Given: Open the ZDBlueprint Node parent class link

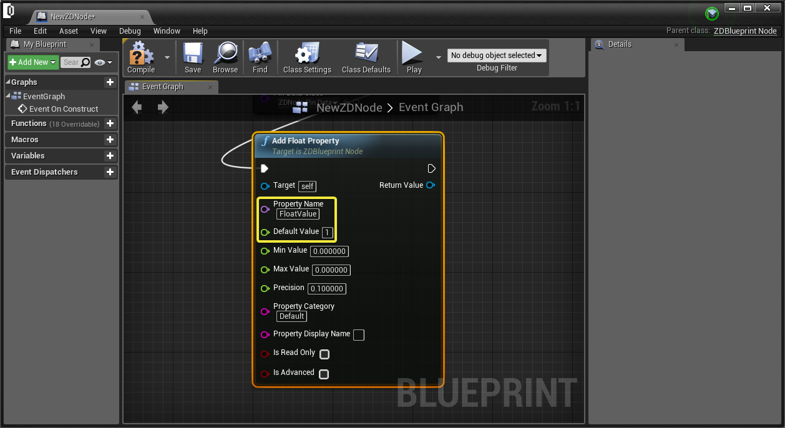Looking at the screenshot, I should pyautogui.click(x=745, y=31).
